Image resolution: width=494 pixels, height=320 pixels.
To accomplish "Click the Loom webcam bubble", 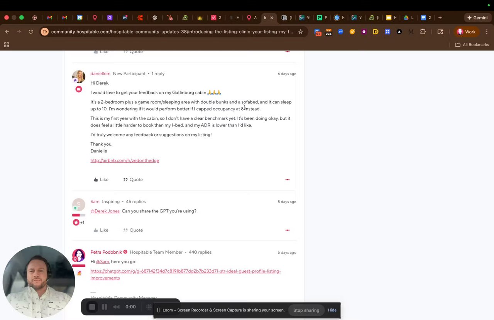I will (39, 282).
